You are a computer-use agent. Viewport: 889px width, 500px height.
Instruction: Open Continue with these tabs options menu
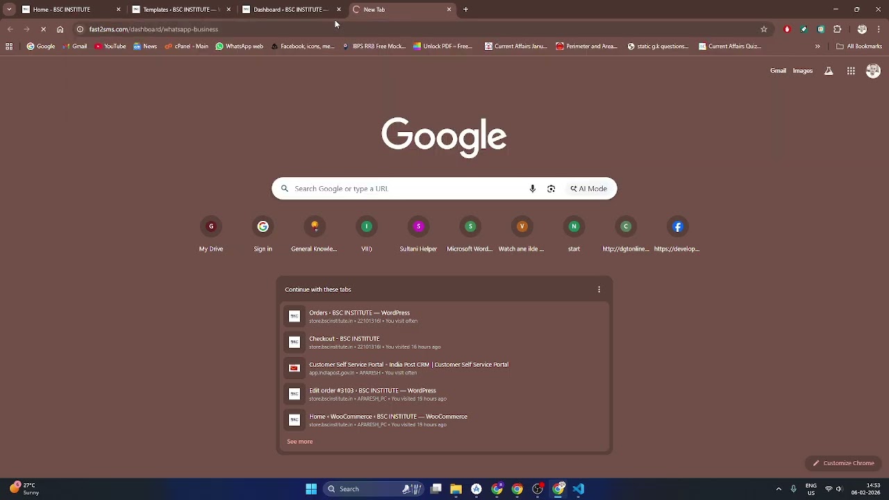(x=599, y=290)
